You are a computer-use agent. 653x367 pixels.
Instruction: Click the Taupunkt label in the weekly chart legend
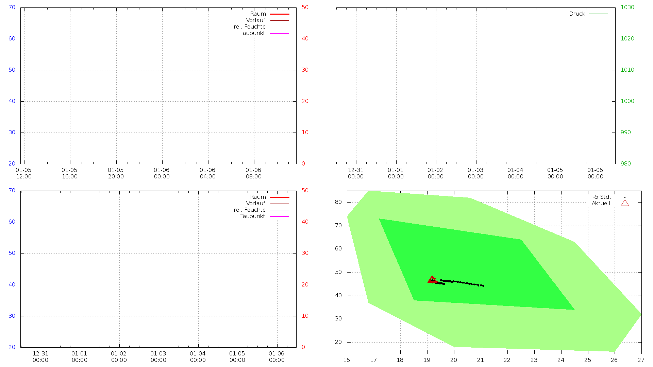point(252,216)
